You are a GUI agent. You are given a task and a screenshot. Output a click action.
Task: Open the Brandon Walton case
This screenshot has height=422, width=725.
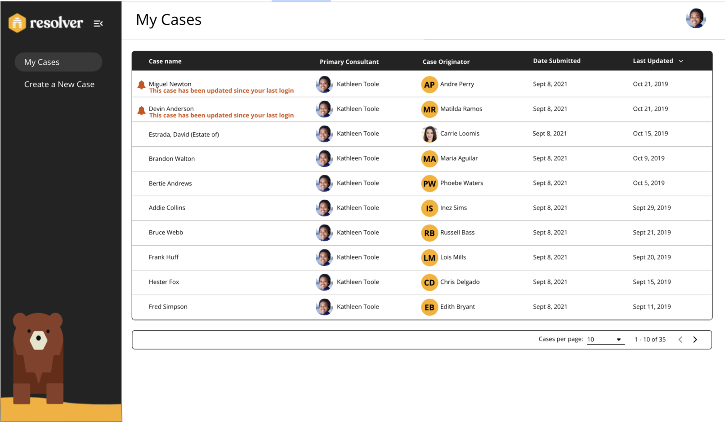click(x=171, y=159)
